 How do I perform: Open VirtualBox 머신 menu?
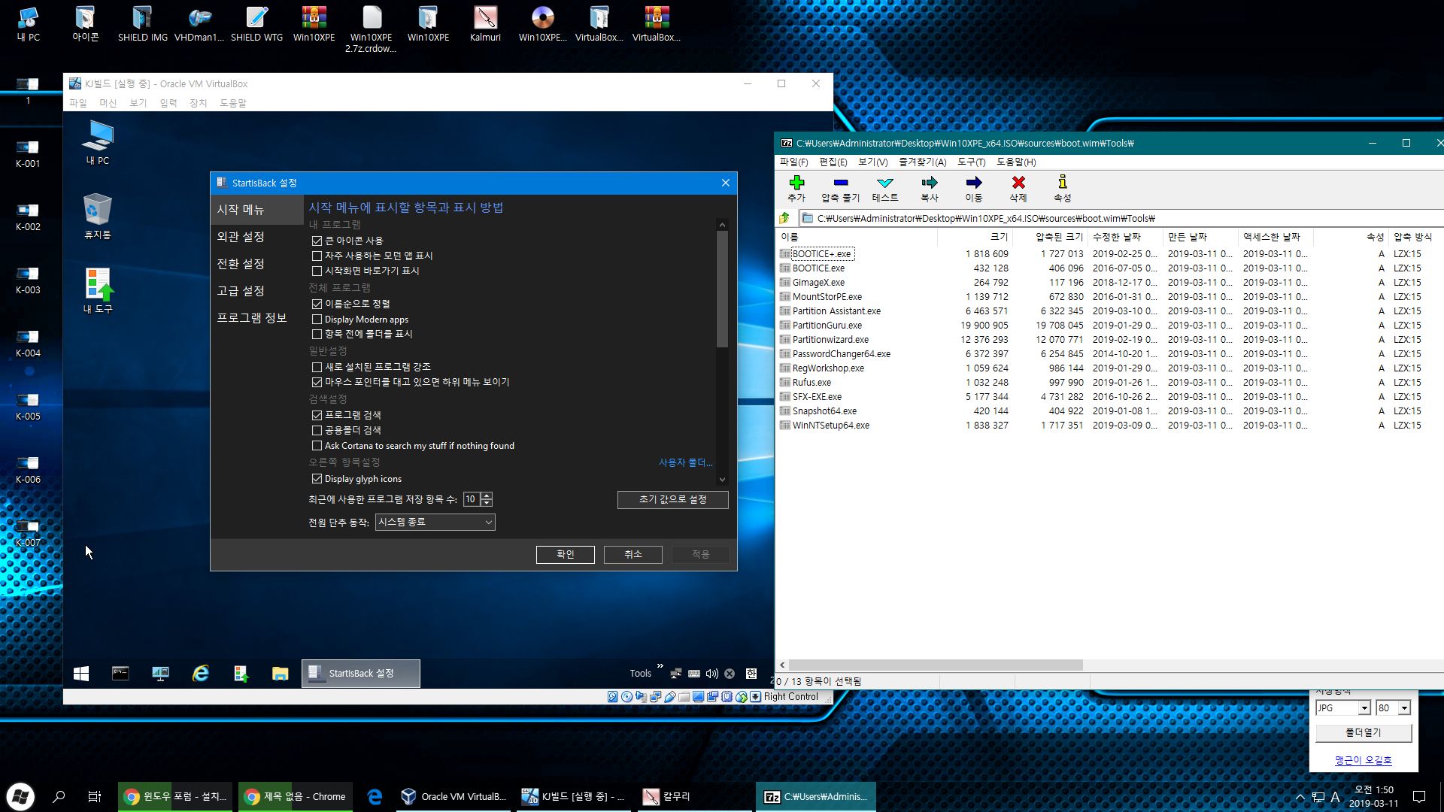(x=108, y=103)
